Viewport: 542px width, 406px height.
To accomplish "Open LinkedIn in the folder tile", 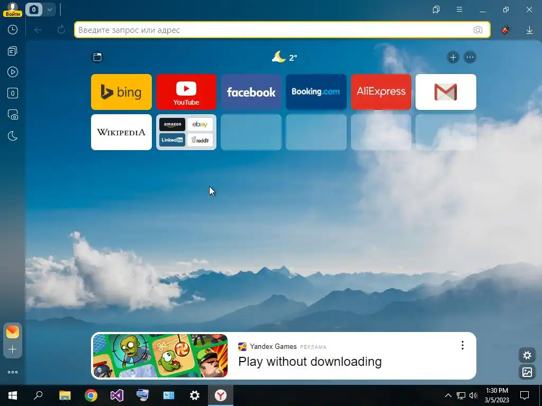I will [172, 140].
